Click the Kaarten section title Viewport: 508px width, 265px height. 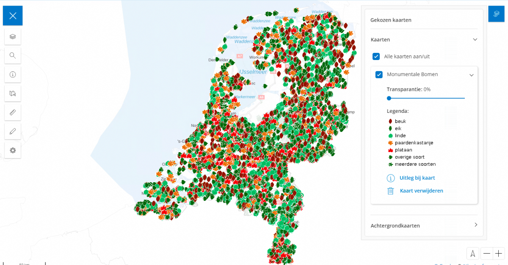coord(380,40)
